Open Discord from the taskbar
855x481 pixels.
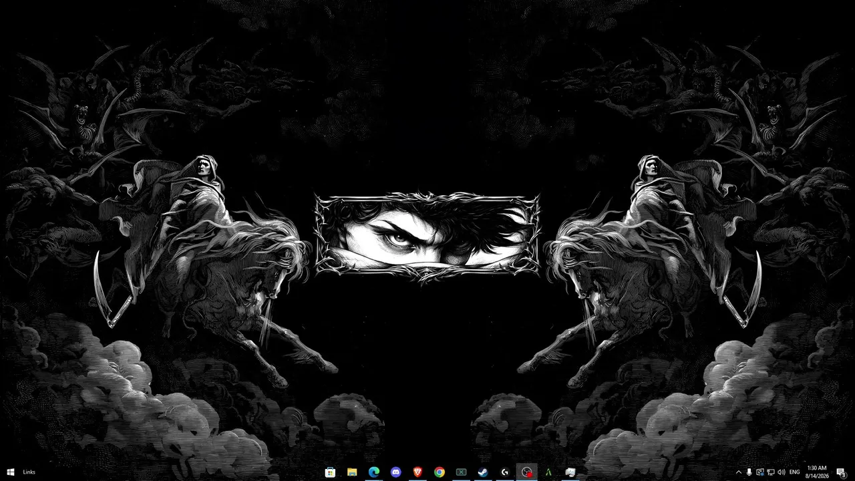(396, 472)
